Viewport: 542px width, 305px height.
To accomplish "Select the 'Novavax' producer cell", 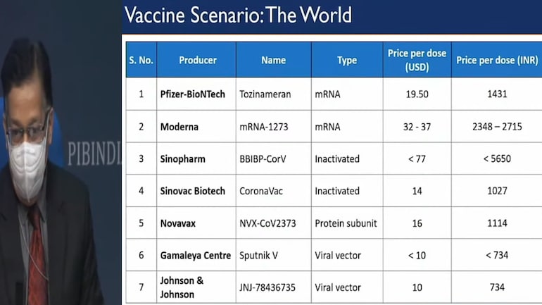I will pos(179,223).
